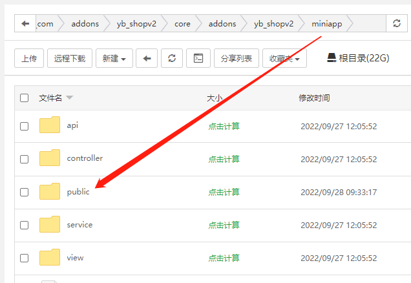The image size is (411, 283).
Task: Navigate to core breadcrumb
Action: coord(182,24)
